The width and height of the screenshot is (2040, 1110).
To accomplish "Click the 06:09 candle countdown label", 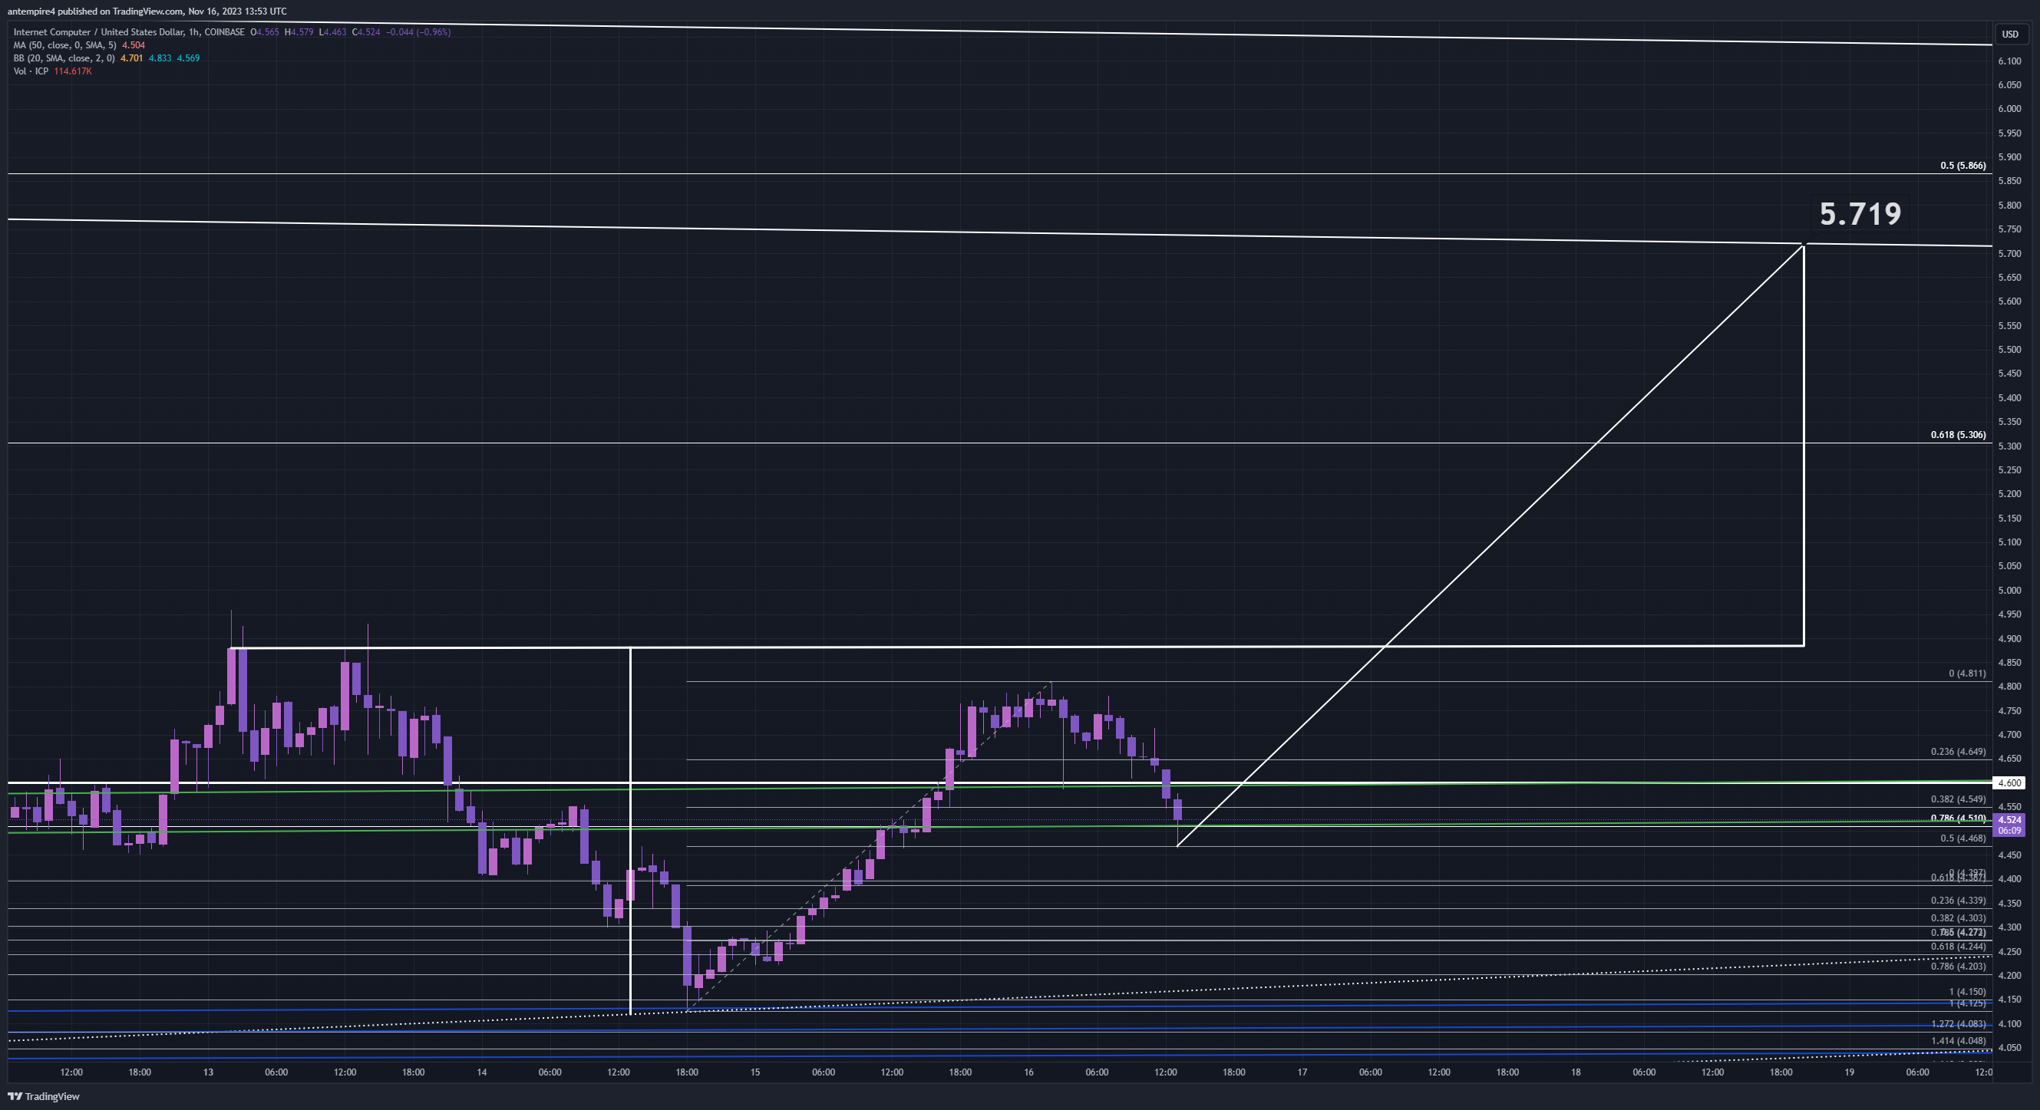I will pyautogui.click(x=2009, y=831).
